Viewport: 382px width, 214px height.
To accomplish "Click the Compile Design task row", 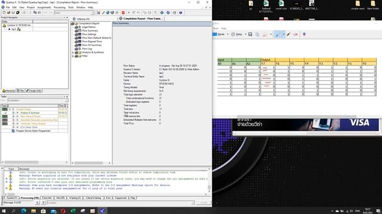I will click(x=24, y=109).
